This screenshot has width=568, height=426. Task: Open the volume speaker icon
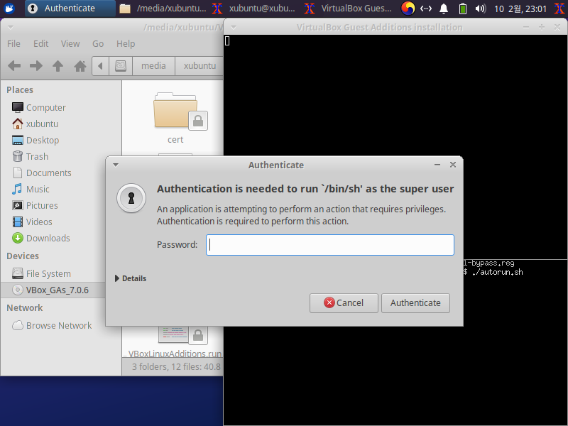pyautogui.click(x=481, y=9)
